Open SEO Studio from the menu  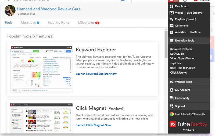point(177,54)
